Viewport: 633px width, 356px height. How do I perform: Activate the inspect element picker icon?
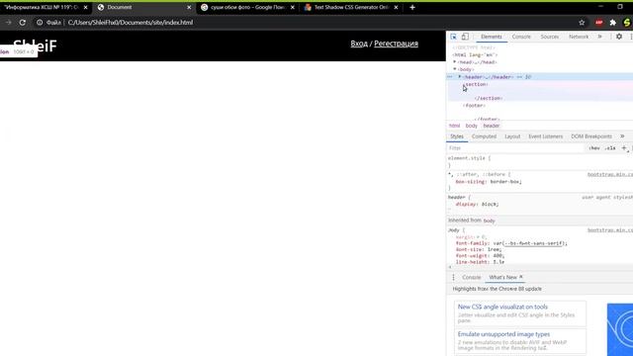[453, 37]
